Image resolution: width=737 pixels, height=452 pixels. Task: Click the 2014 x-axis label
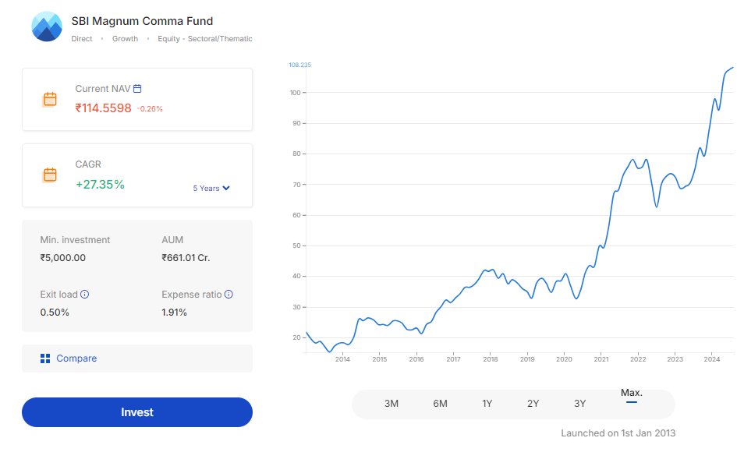coord(342,359)
